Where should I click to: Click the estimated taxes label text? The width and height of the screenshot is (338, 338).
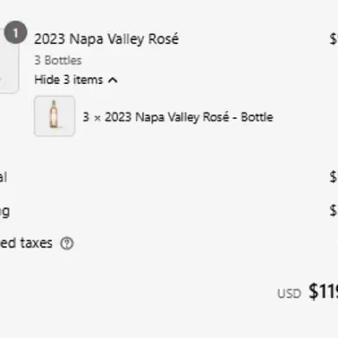coord(26,244)
